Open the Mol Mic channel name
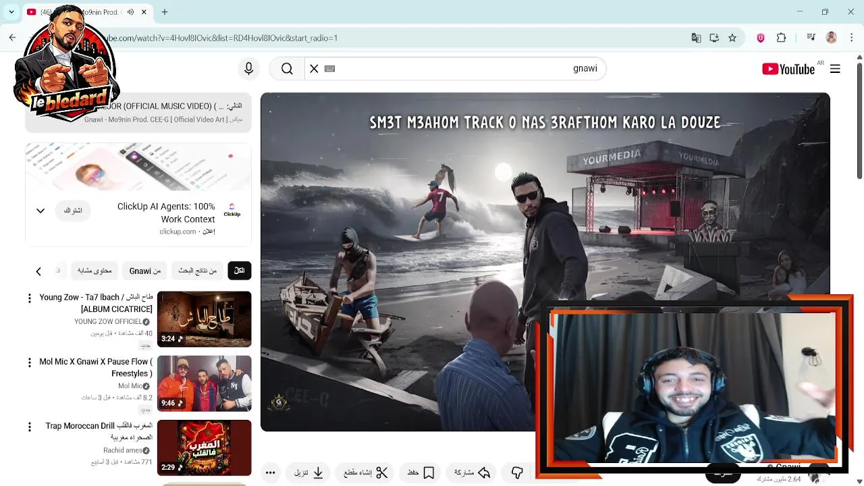This screenshot has height=486, width=864. coord(130,386)
